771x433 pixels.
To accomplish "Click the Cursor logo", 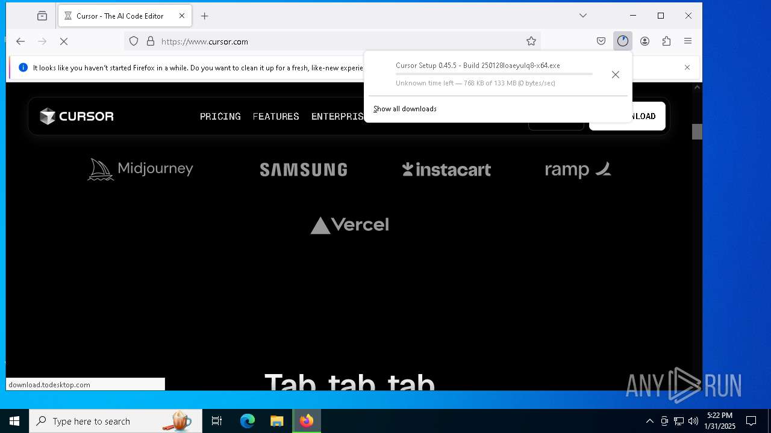I will pyautogui.click(x=76, y=116).
